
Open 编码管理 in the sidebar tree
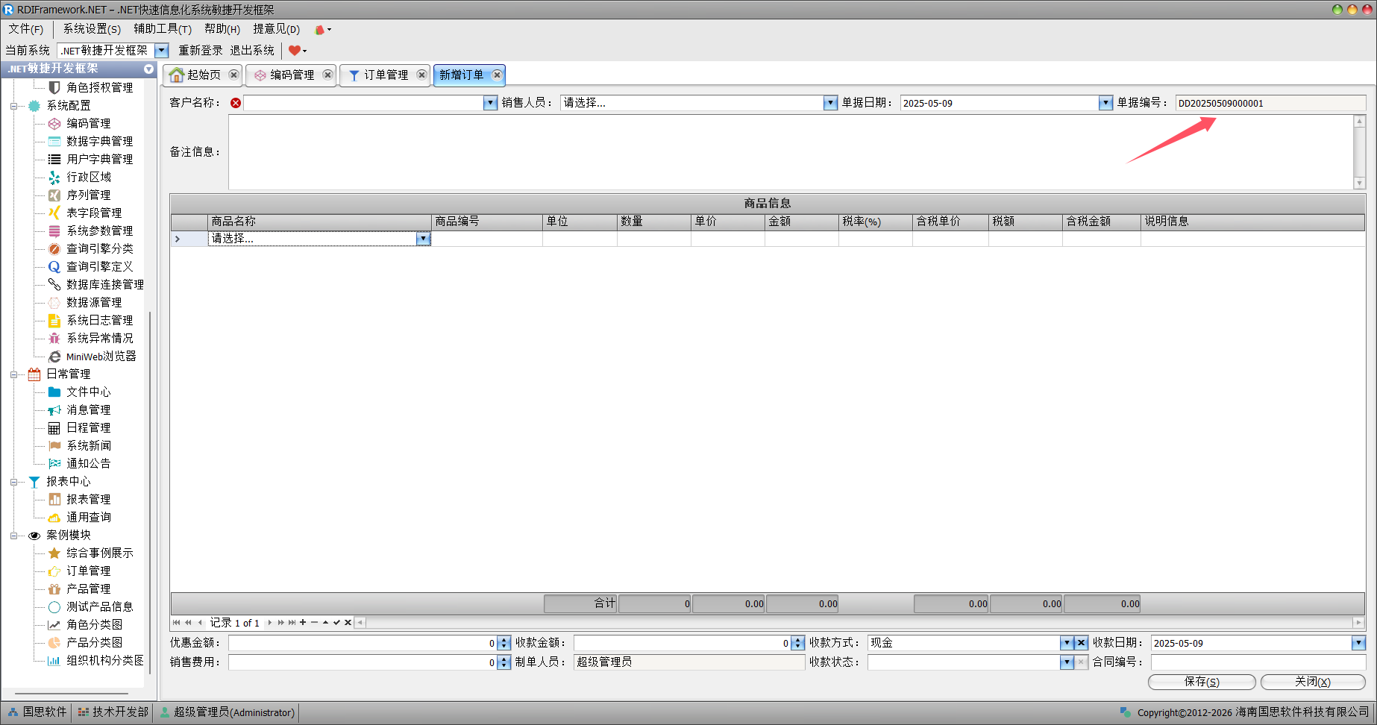(x=88, y=123)
